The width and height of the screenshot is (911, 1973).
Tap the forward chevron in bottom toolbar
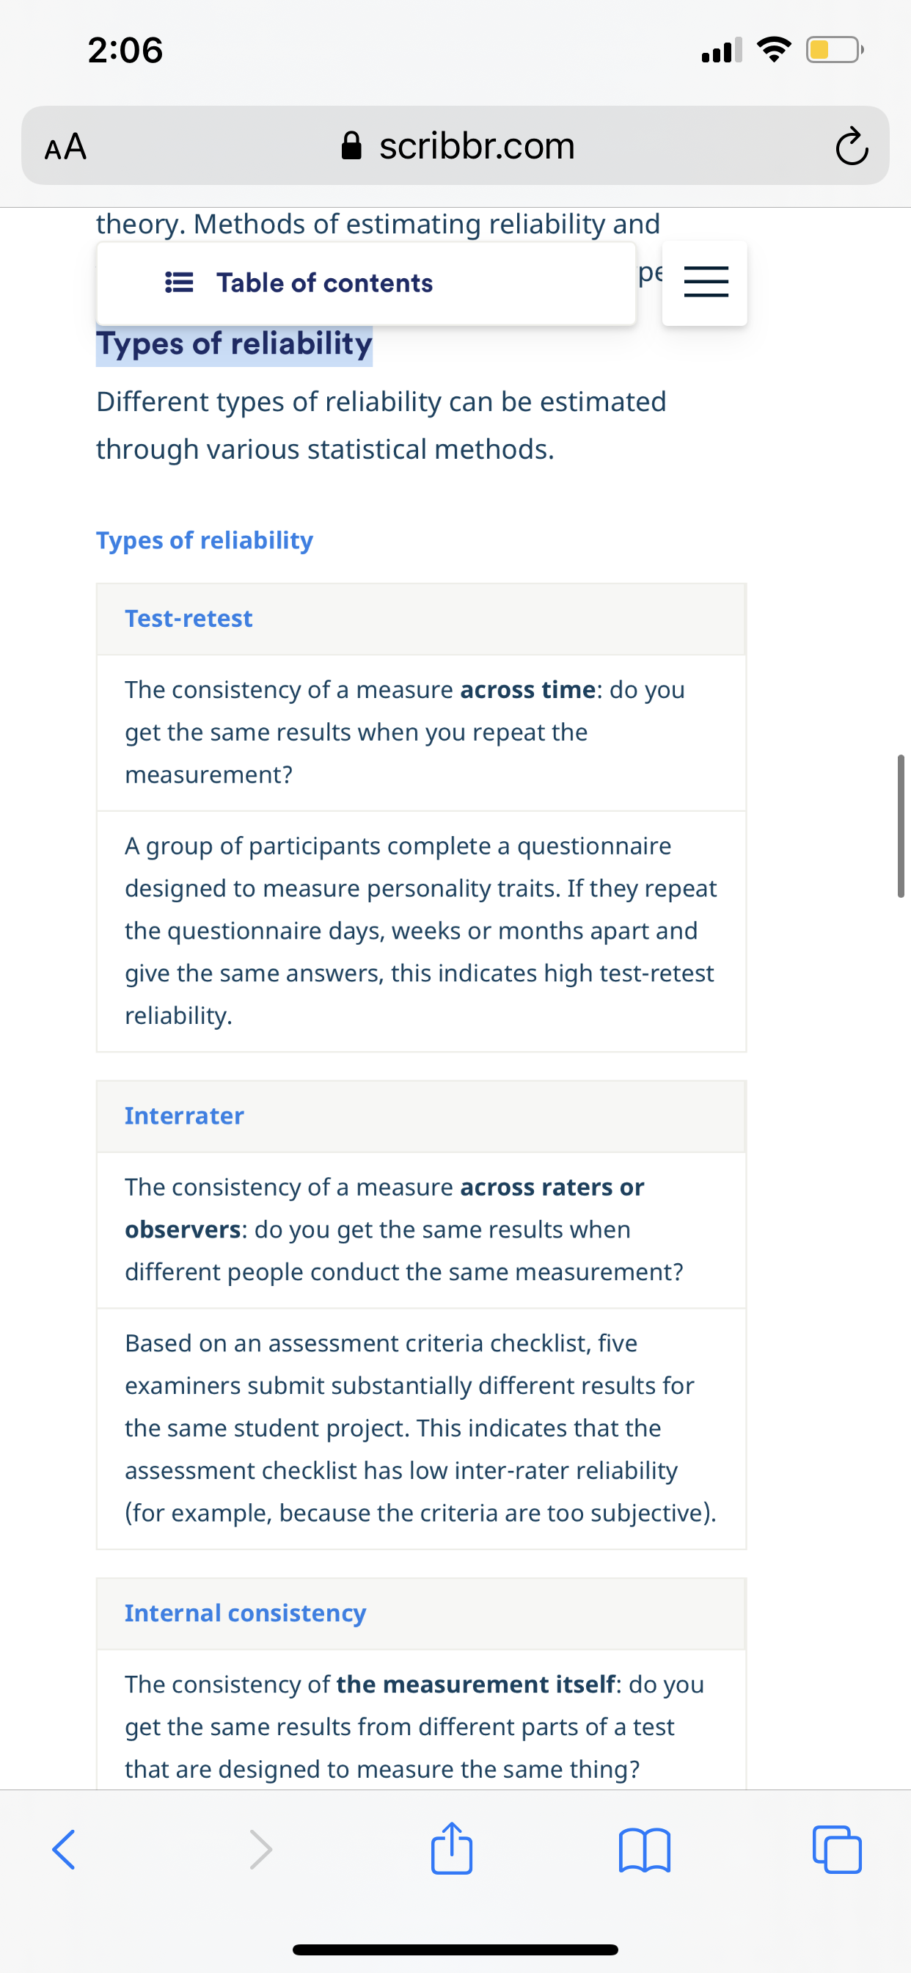(x=260, y=1850)
